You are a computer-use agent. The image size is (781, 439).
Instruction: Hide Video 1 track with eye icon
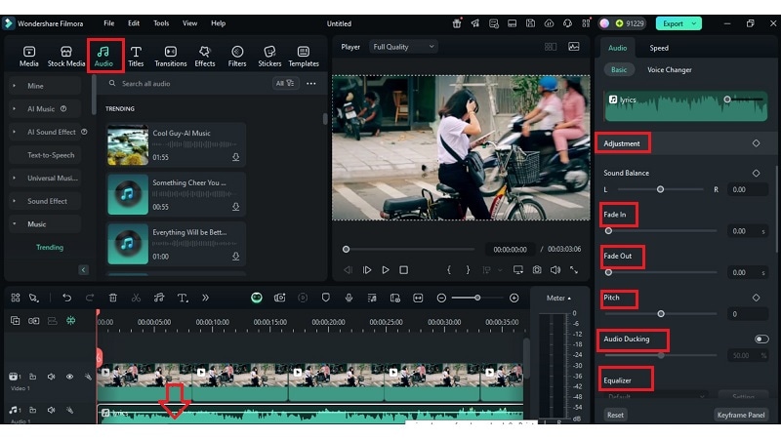click(69, 377)
